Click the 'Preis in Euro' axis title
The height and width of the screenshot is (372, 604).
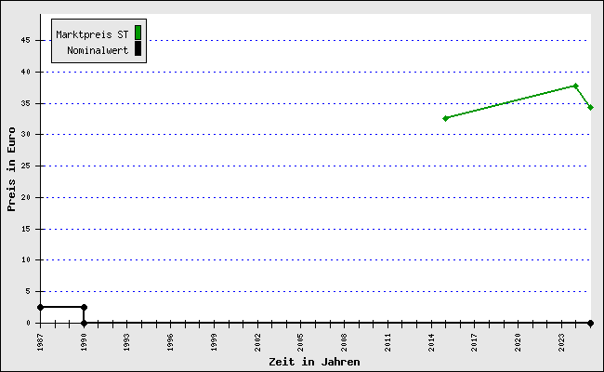click(x=11, y=169)
